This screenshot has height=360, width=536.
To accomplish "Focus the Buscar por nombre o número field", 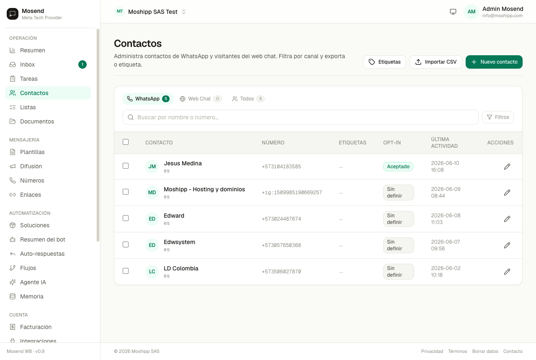I will coord(301,117).
